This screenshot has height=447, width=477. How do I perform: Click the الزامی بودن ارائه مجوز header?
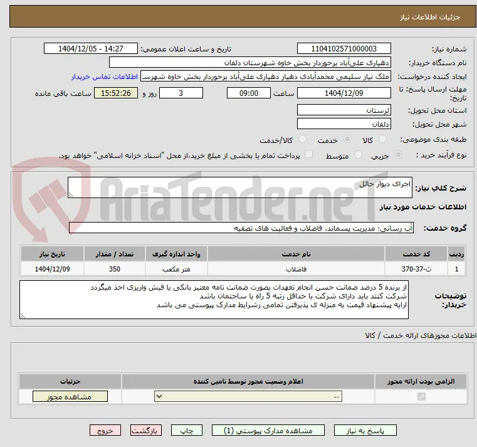click(421, 381)
